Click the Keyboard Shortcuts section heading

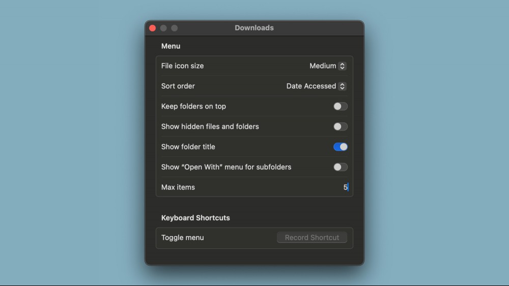click(x=195, y=217)
